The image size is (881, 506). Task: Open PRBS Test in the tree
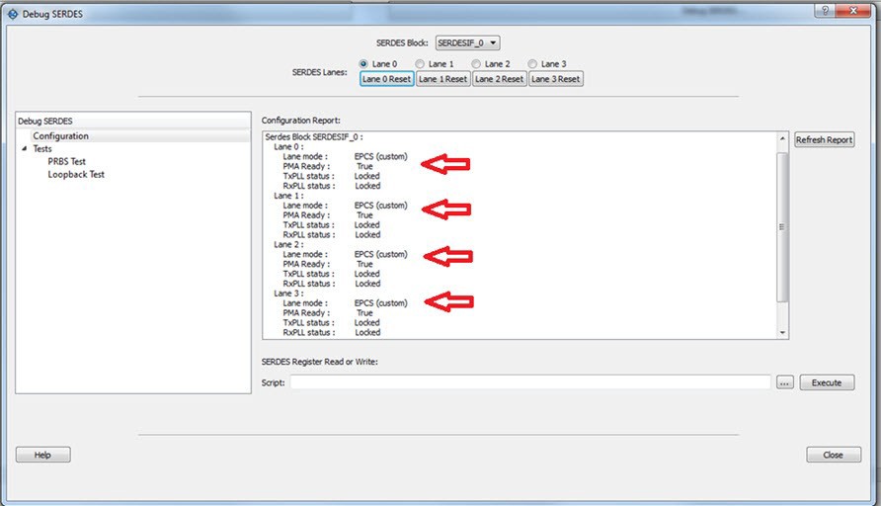(67, 162)
